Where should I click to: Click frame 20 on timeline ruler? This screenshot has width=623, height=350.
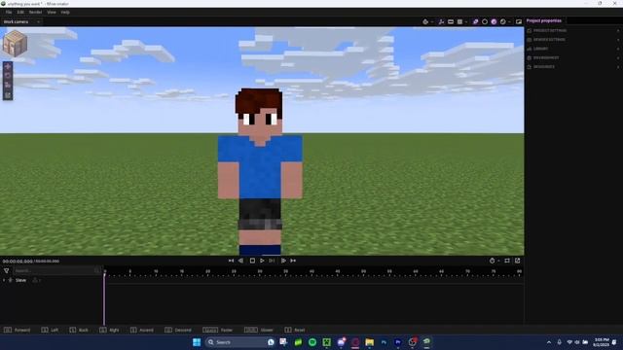(207, 272)
